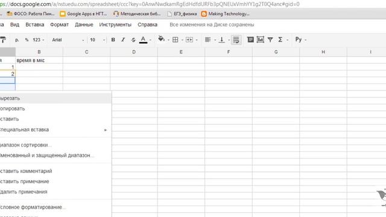Select the cell containing 2

tap(8, 74)
